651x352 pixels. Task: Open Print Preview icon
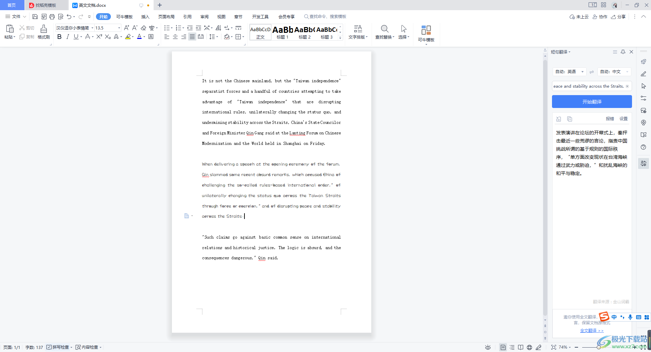[x=61, y=17]
